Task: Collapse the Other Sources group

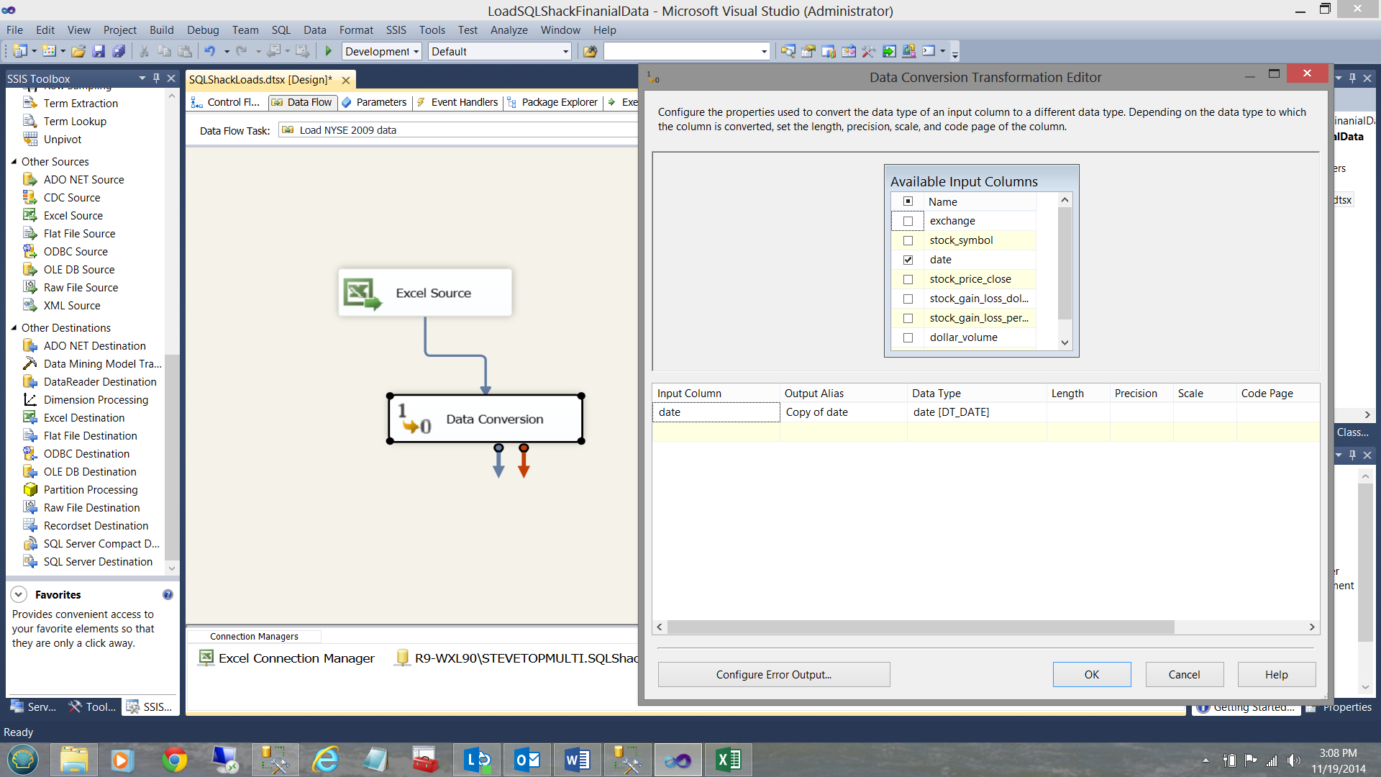Action: click(14, 161)
